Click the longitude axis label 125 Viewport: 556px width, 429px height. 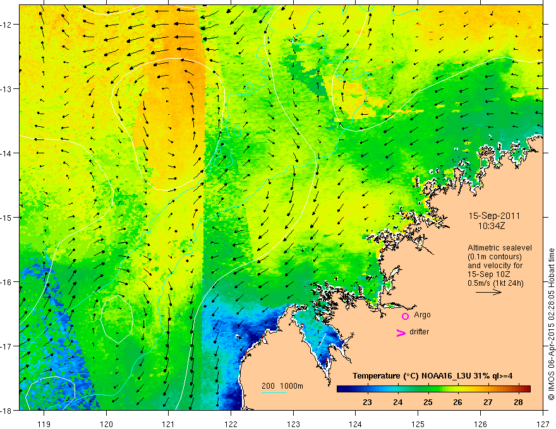tap(418, 424)
